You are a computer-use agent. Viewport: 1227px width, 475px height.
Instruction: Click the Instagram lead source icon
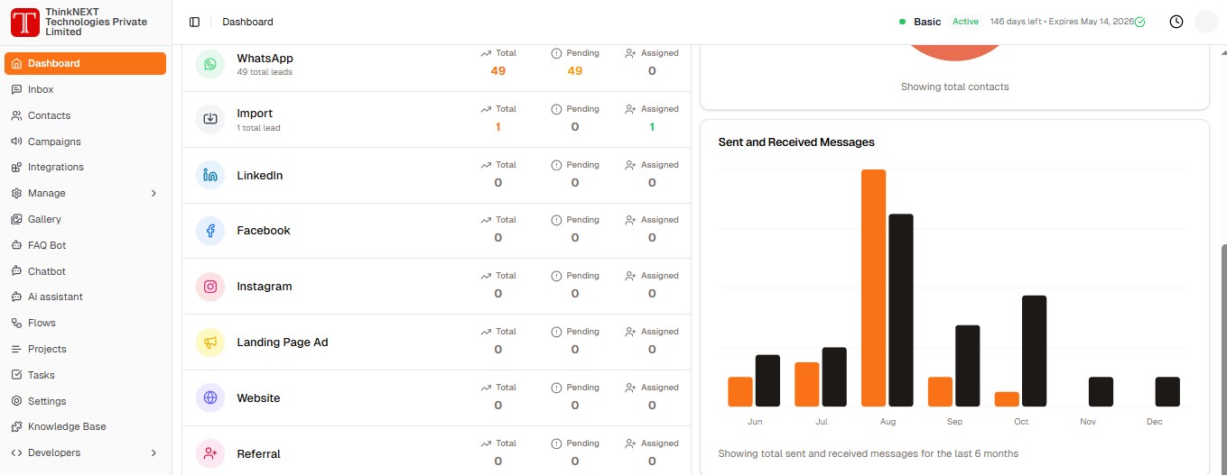click(210, 287)
